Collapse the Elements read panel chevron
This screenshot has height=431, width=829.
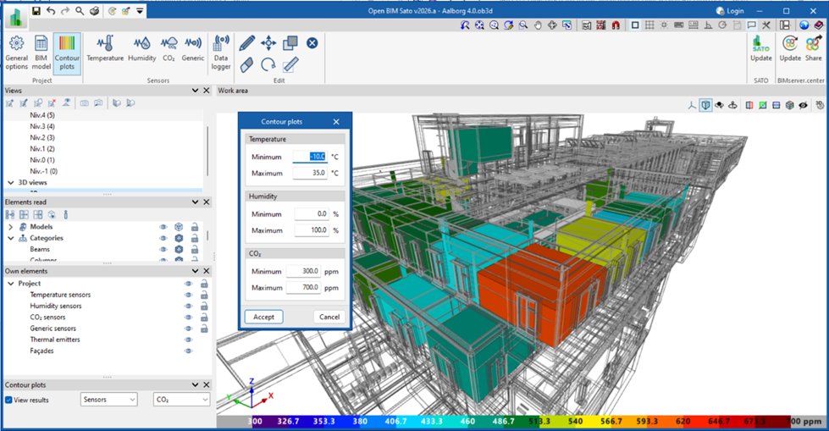point(195,202)
